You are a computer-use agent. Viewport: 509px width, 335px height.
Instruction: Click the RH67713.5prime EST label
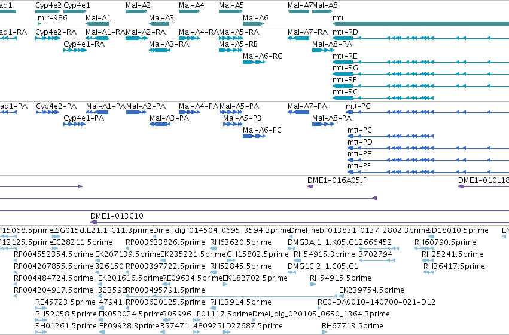352,326
